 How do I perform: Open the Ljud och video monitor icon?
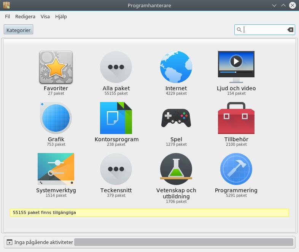click(236, 67)
